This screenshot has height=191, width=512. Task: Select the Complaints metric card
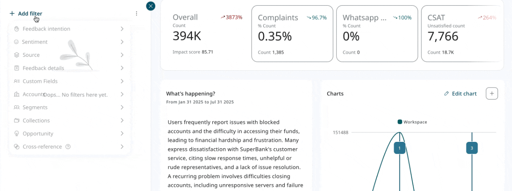tap(292, 34)
